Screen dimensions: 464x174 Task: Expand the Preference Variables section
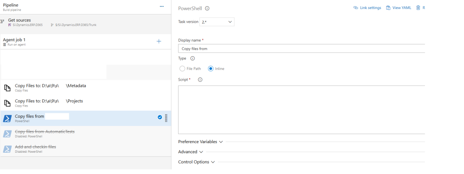200,142
